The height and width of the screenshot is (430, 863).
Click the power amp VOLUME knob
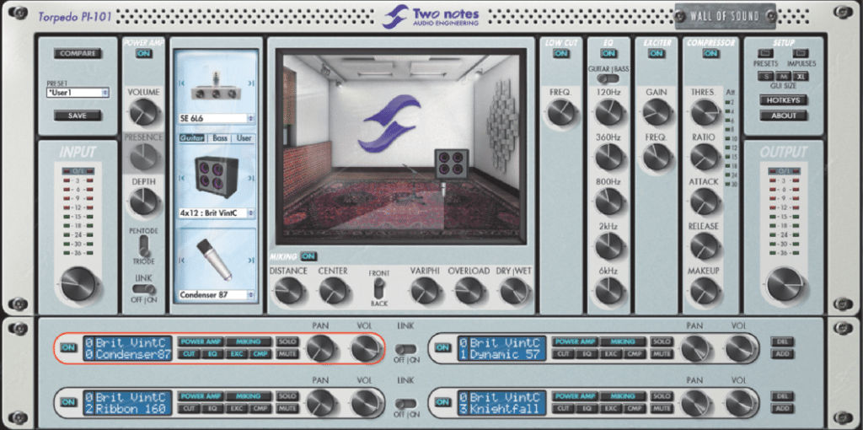pyautogui.click(x=143, y=114)
